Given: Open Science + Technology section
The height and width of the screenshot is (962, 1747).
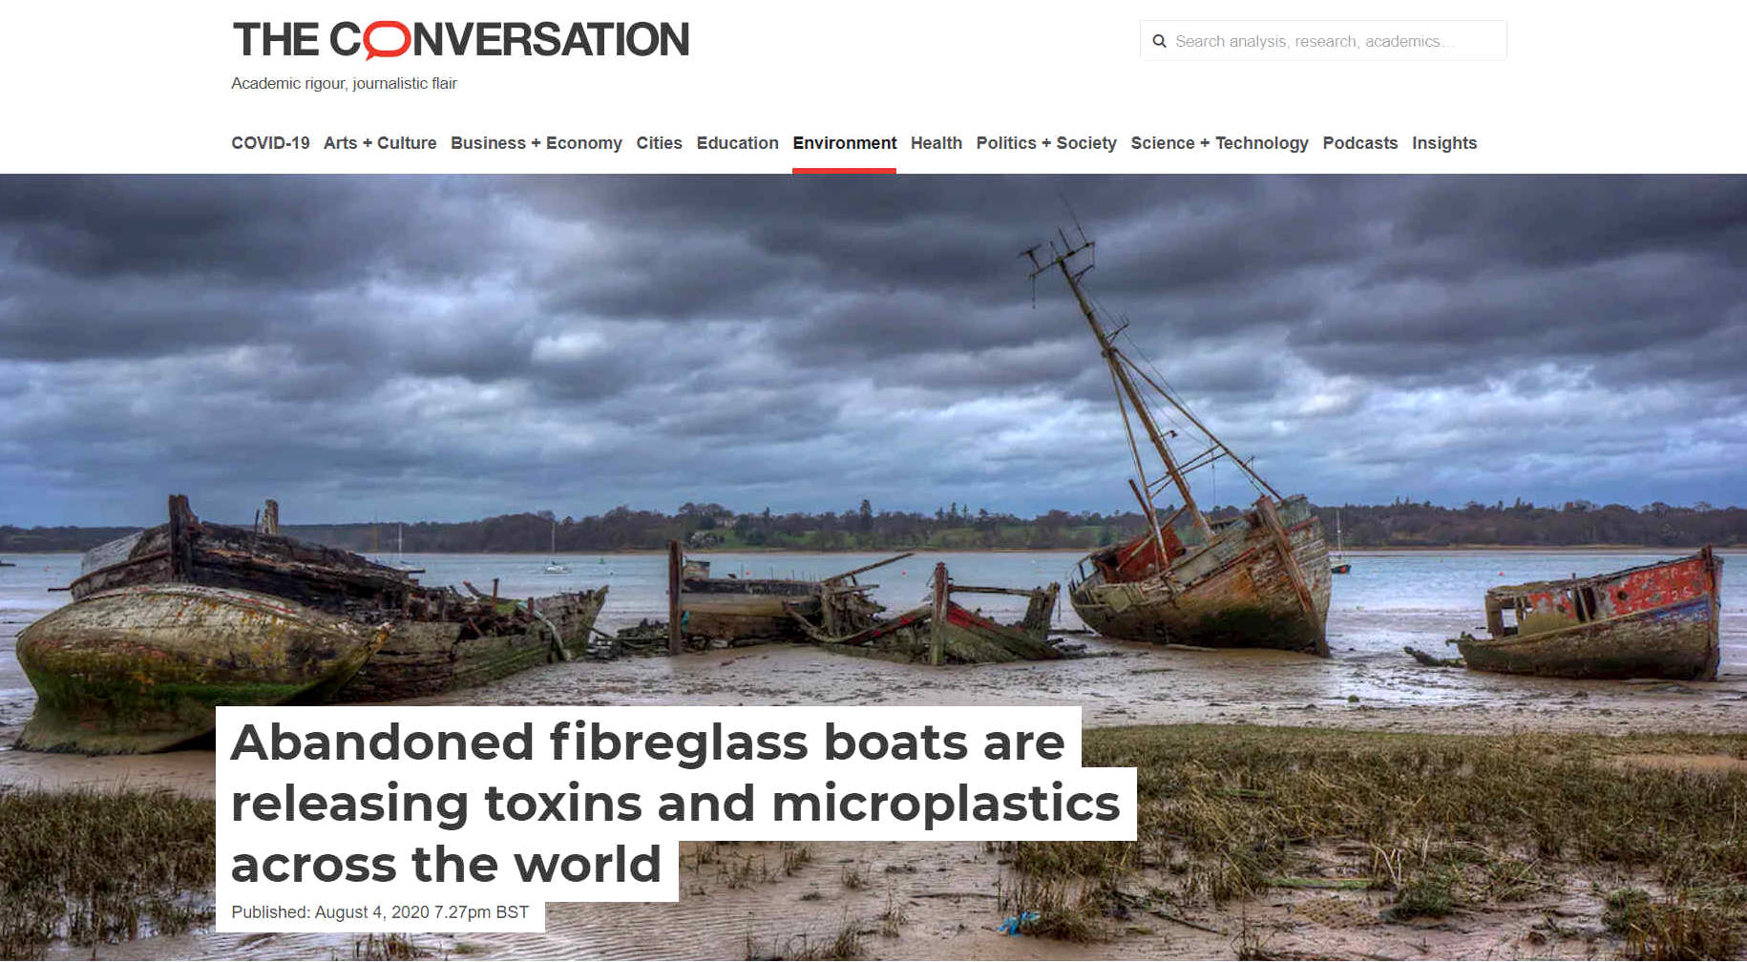Looking at the screenshot, I should pyautogui.click(x=1219, y=143).
